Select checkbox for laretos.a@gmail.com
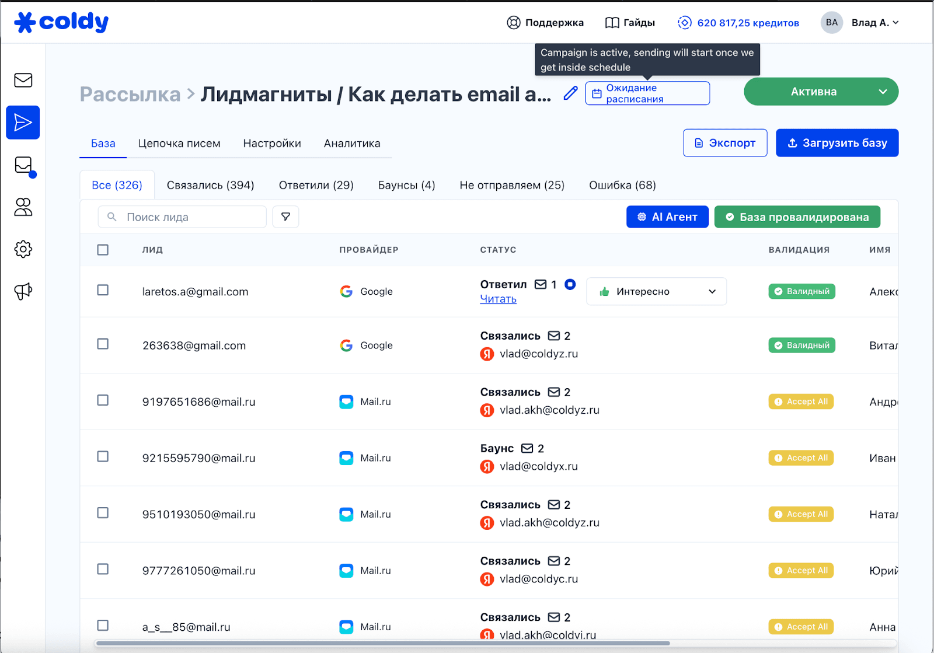 (x=103, y=290)
